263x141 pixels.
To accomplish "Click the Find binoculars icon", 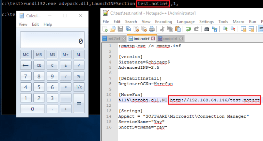I will click(x=206, y=29).
